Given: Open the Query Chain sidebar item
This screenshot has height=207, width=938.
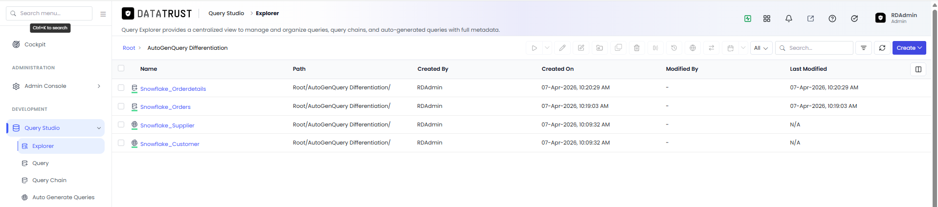Looking at the screenshot, I should [49, 180].
